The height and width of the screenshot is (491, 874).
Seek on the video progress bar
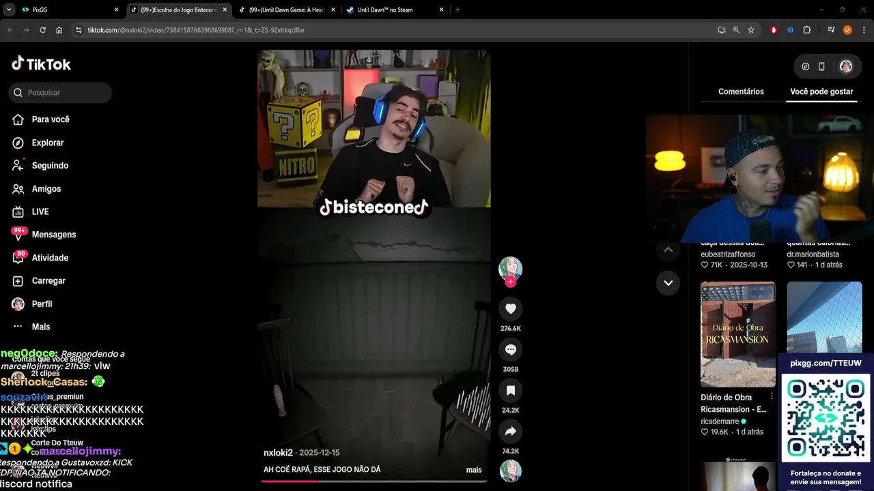[x=373, y=481]
